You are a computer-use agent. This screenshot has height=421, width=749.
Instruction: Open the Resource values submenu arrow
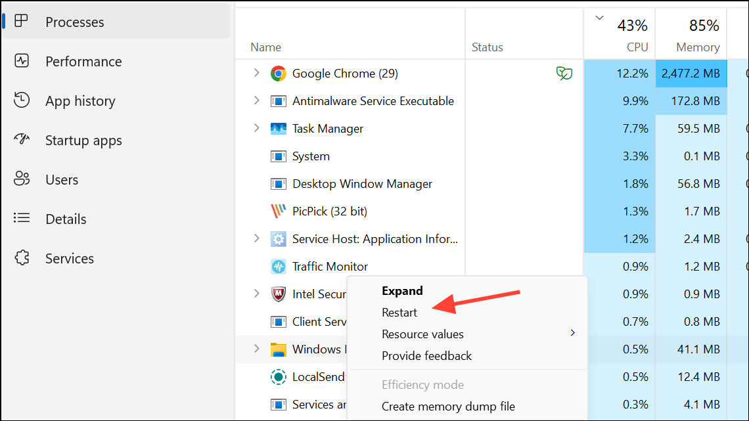click(x=572, y=333)
